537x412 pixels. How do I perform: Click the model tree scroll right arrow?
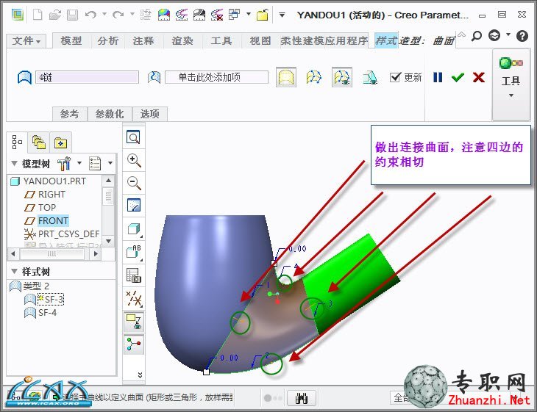(x=96, y=253)
